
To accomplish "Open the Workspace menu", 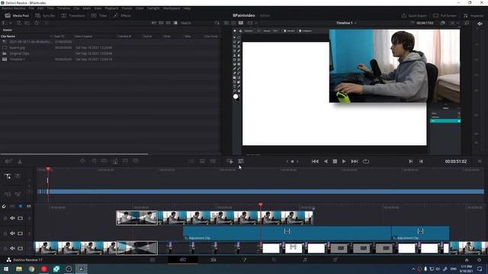I will [x=172, y=8].
